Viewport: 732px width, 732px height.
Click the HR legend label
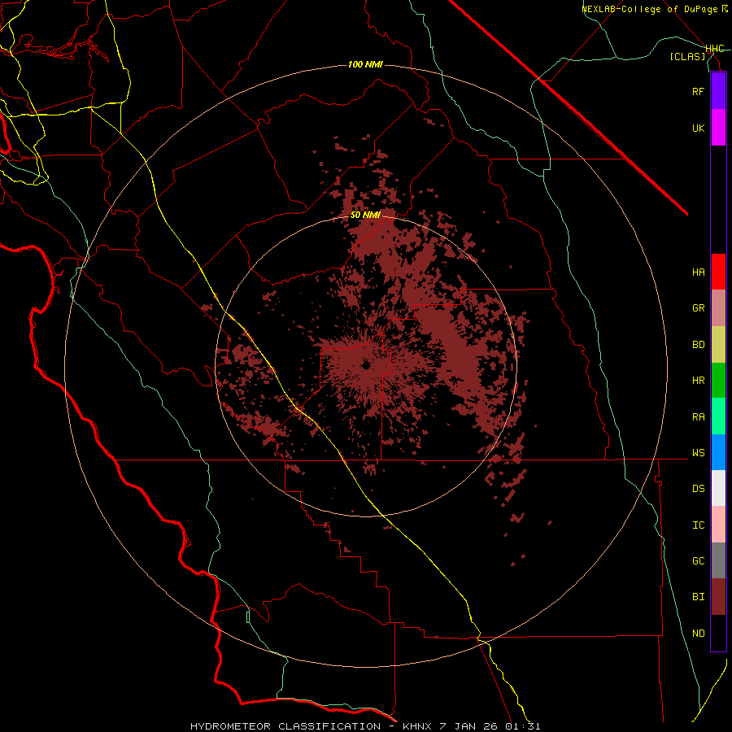pos(698,381)
